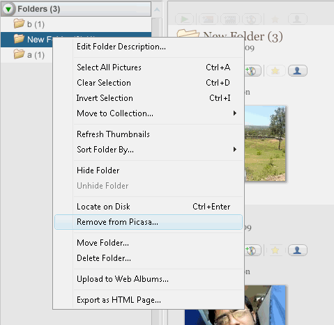The width and height of the screenshot is (334, 325).
Task: Select folder b (1)
Action: [x=76, y=24]
